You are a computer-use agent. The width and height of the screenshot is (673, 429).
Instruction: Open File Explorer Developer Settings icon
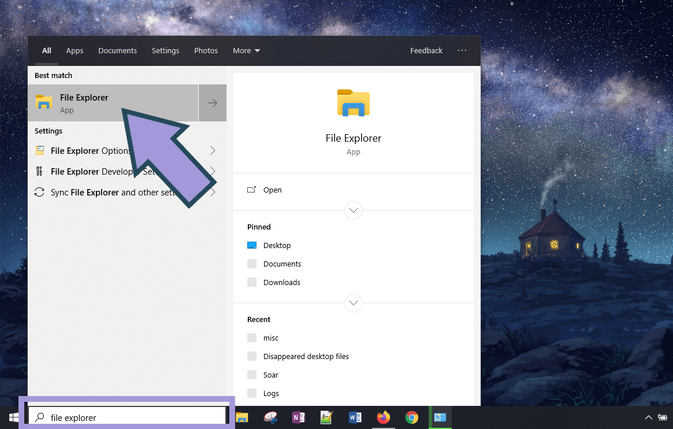tap(39, 171)
